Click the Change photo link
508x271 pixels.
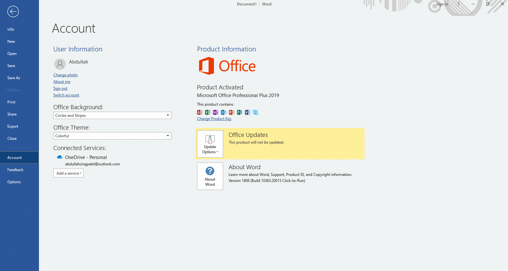(65, 75)
